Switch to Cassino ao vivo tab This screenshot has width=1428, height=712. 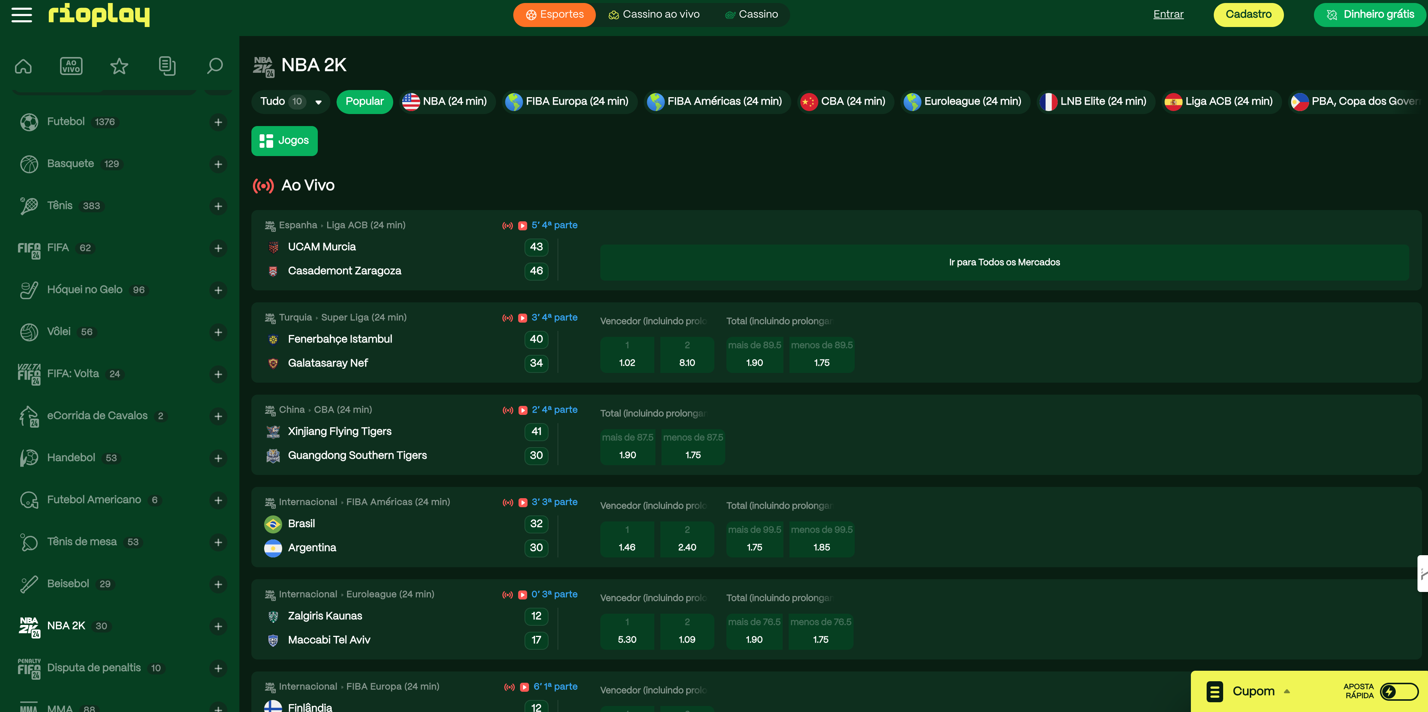(x=654, y=14)
